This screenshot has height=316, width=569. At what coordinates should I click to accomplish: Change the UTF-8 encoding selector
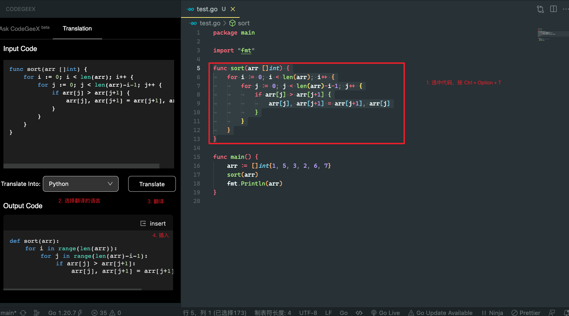(x=308, y=313)
